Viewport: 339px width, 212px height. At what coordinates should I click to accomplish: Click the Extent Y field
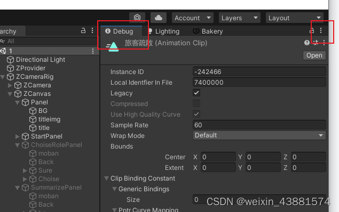point(263,167)
